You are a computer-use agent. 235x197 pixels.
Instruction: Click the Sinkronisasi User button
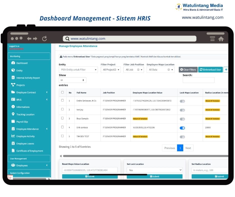coord(210,69)
